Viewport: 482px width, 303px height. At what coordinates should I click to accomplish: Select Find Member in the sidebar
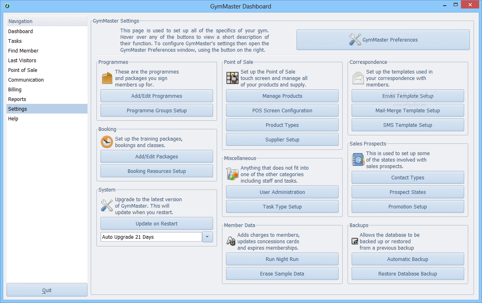click(x=47, y=50)
